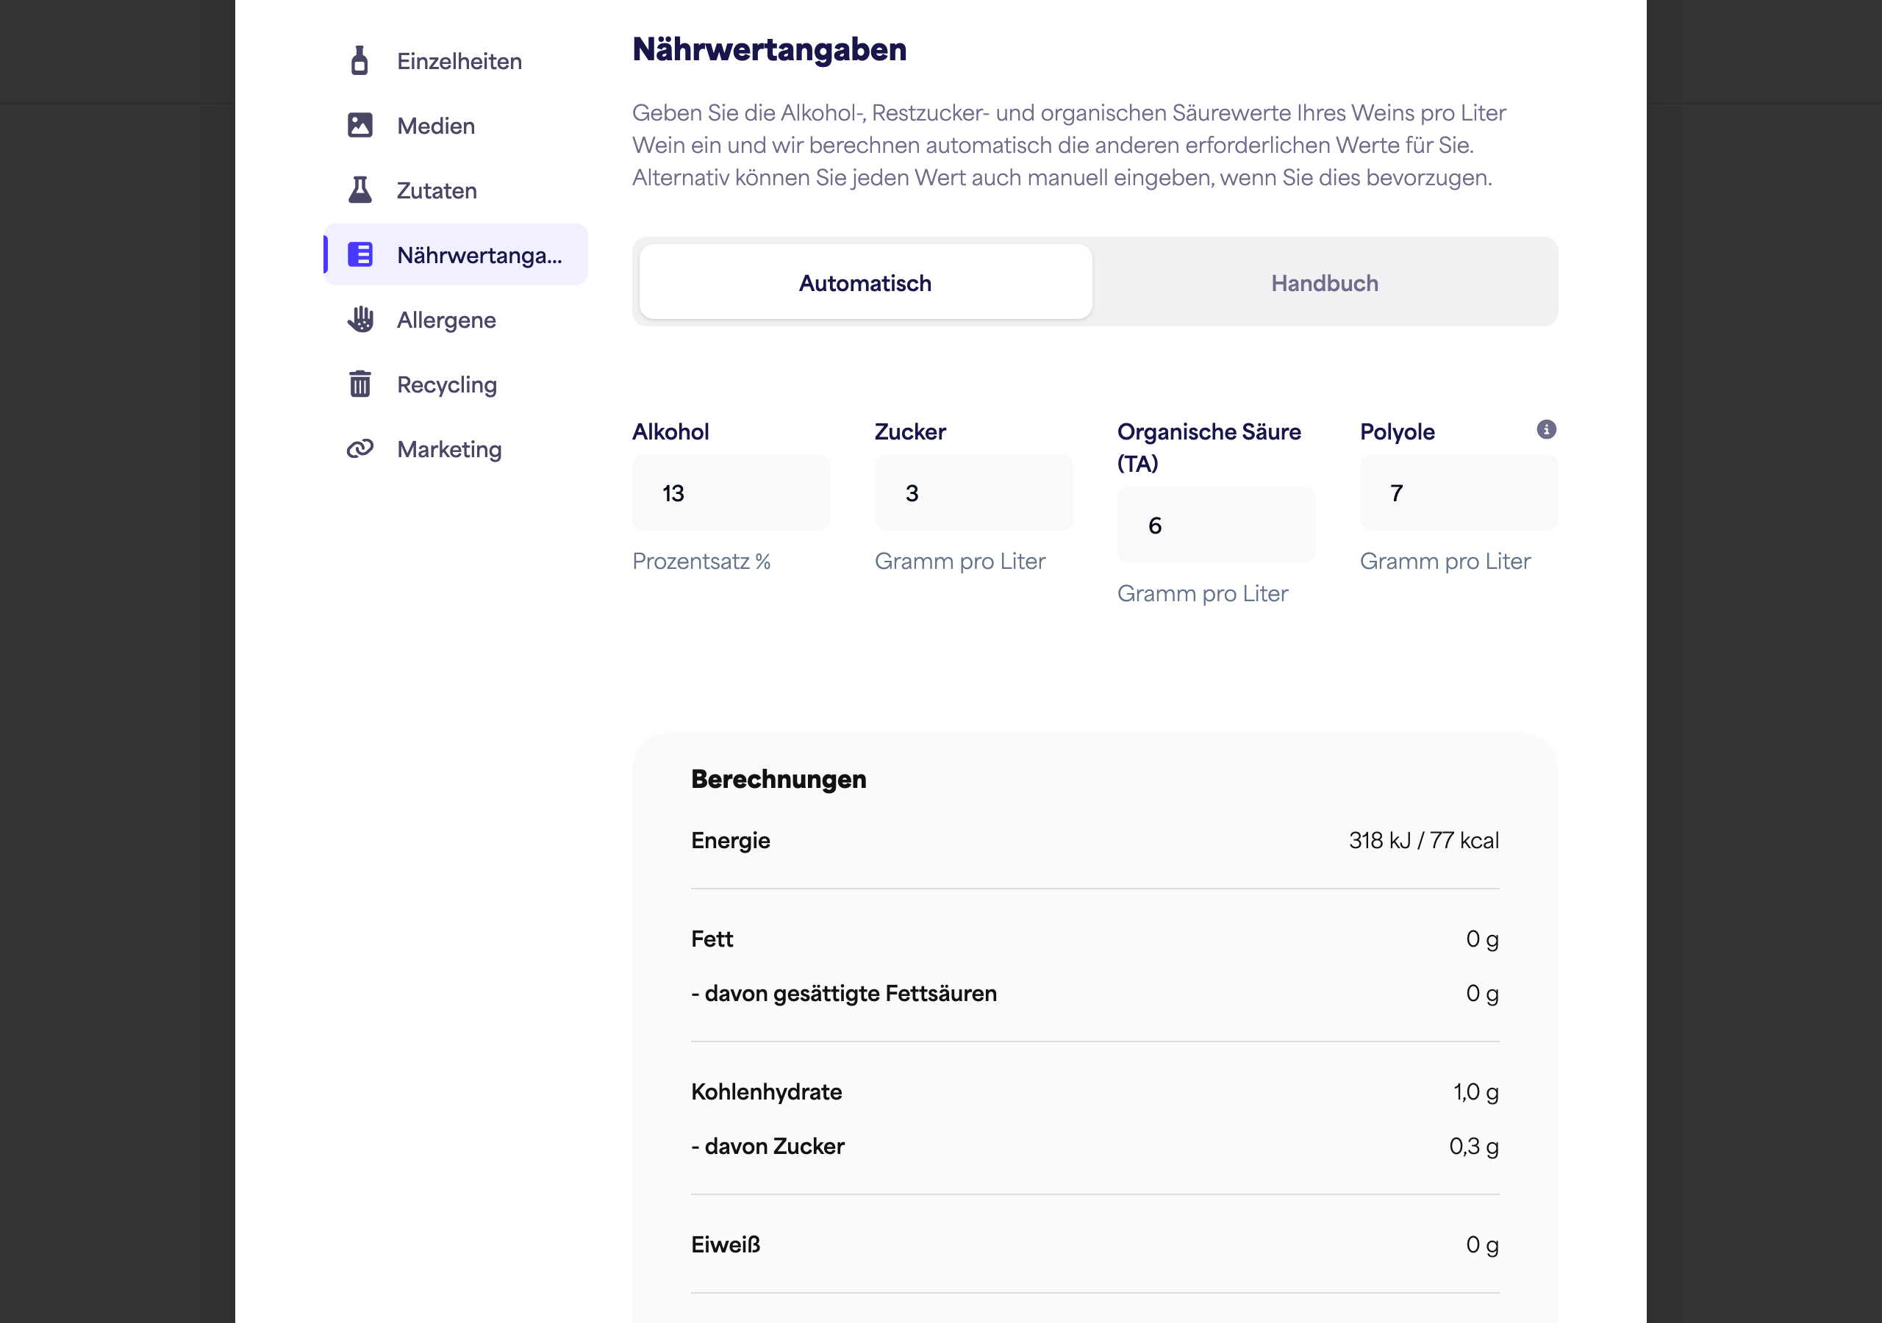This screenshot has width=1882, height=1323.
Task: Click the trash bin icon beside Recycling
Action: 359,384
